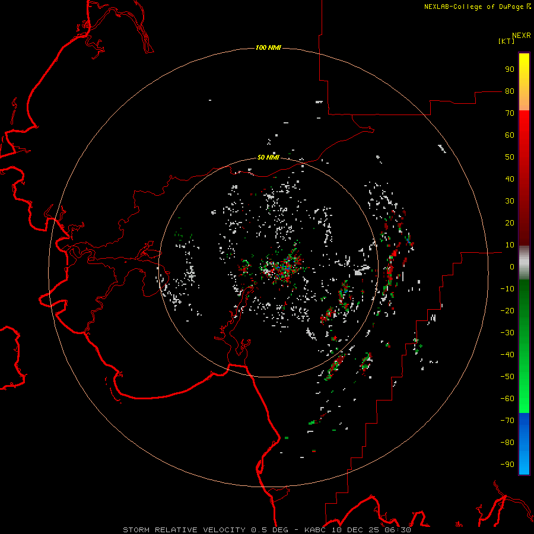The width and height of the screenshot is (534, 534).
Task: Click the bright green segment of color bar
Action: pyautogui.click(x=524, y=392)
